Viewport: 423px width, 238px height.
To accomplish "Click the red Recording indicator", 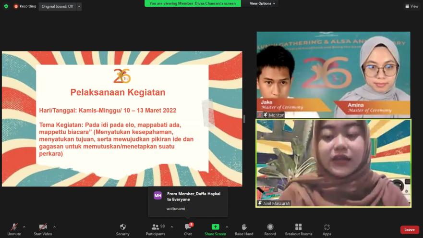I will point(25,6).
